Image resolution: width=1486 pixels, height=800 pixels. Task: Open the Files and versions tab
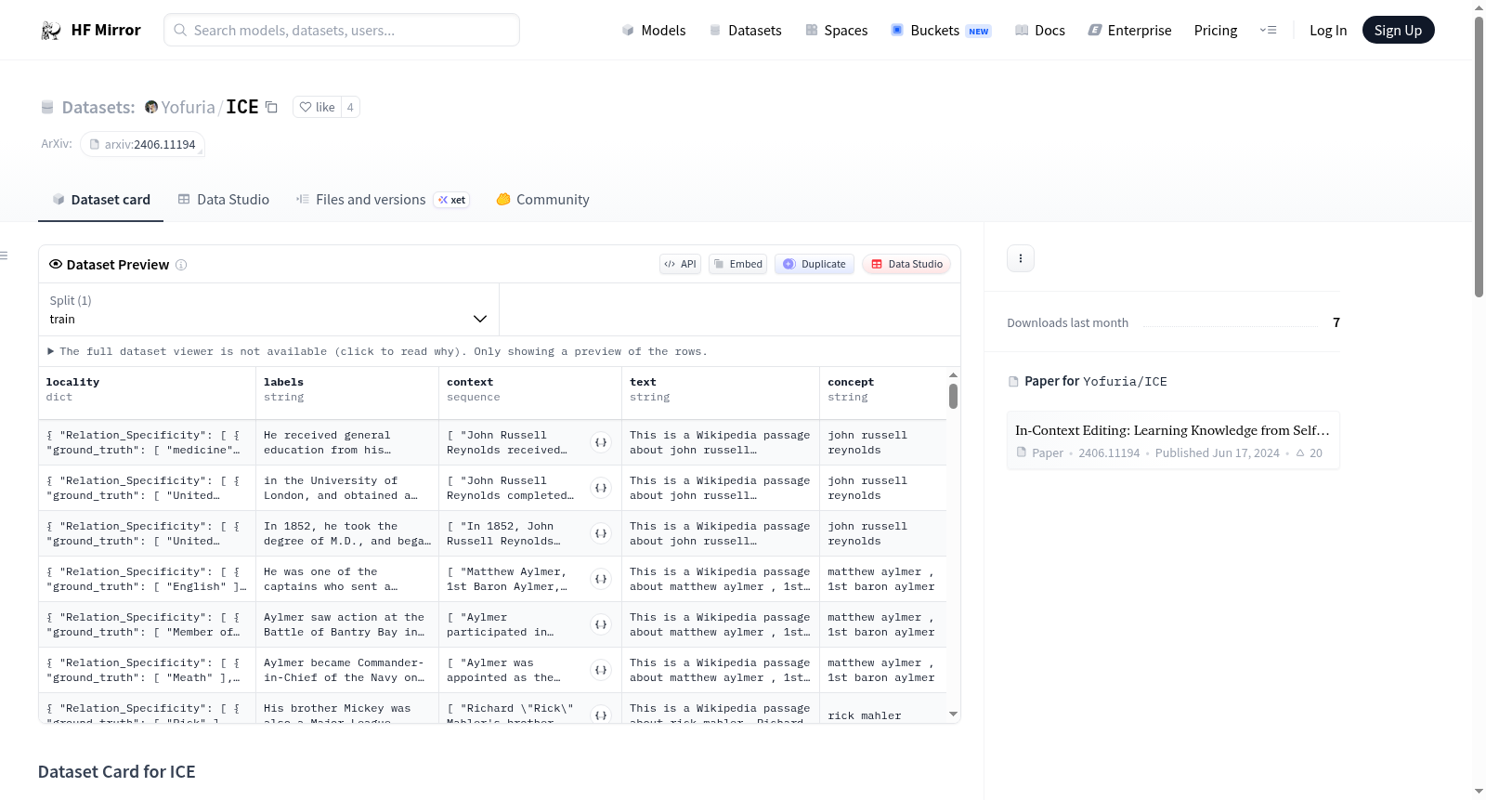383,200
